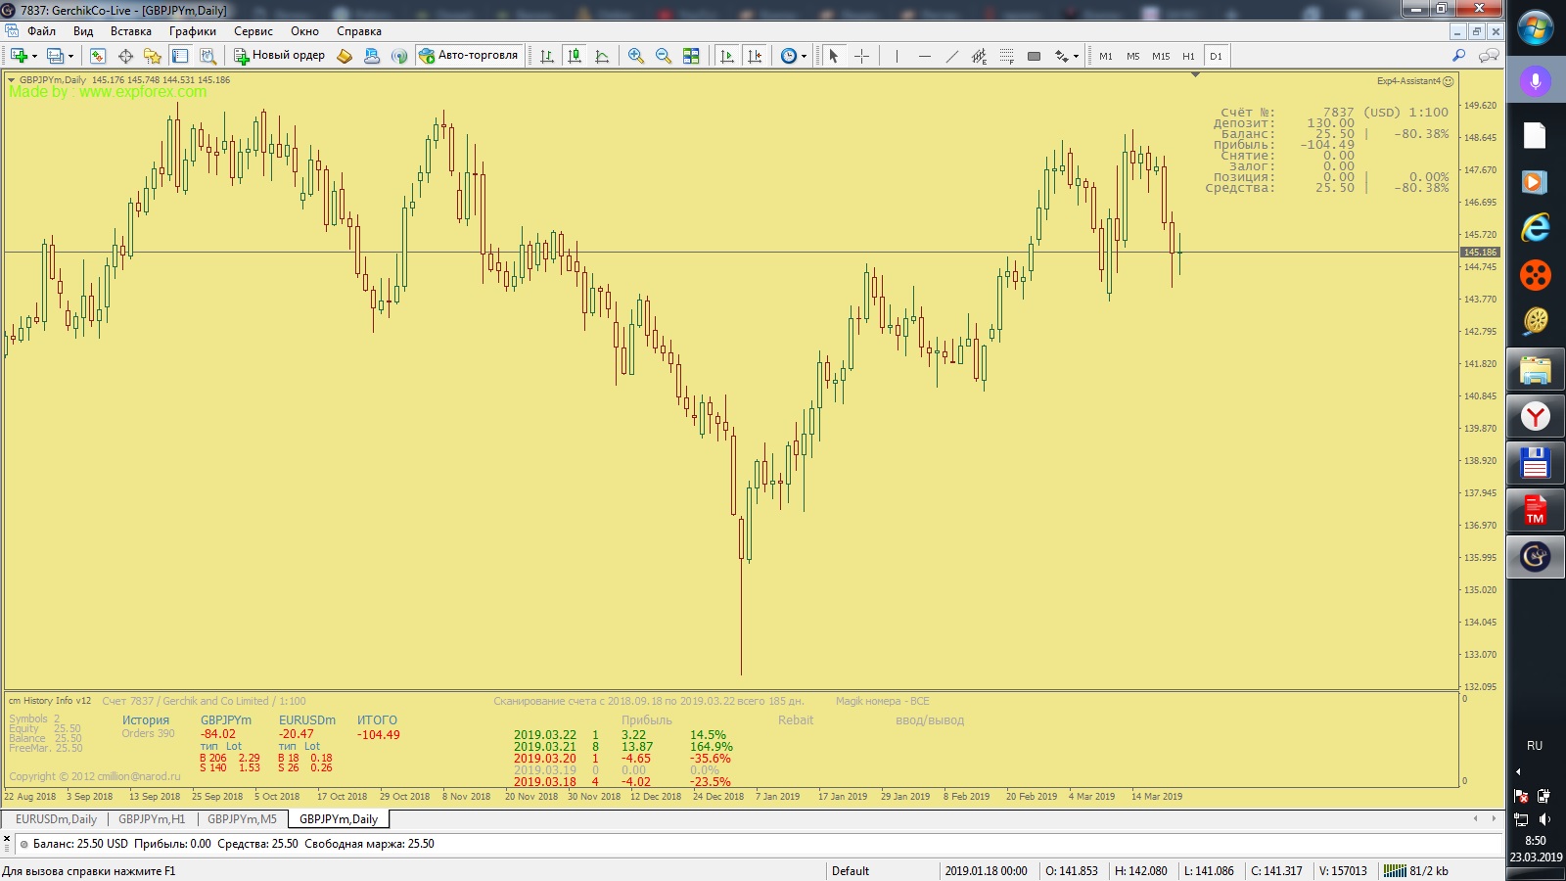The image size is (1566, 881).
Task: Switch to the GBPJPYm,H1 chart tab
Action: click(152, 819)
